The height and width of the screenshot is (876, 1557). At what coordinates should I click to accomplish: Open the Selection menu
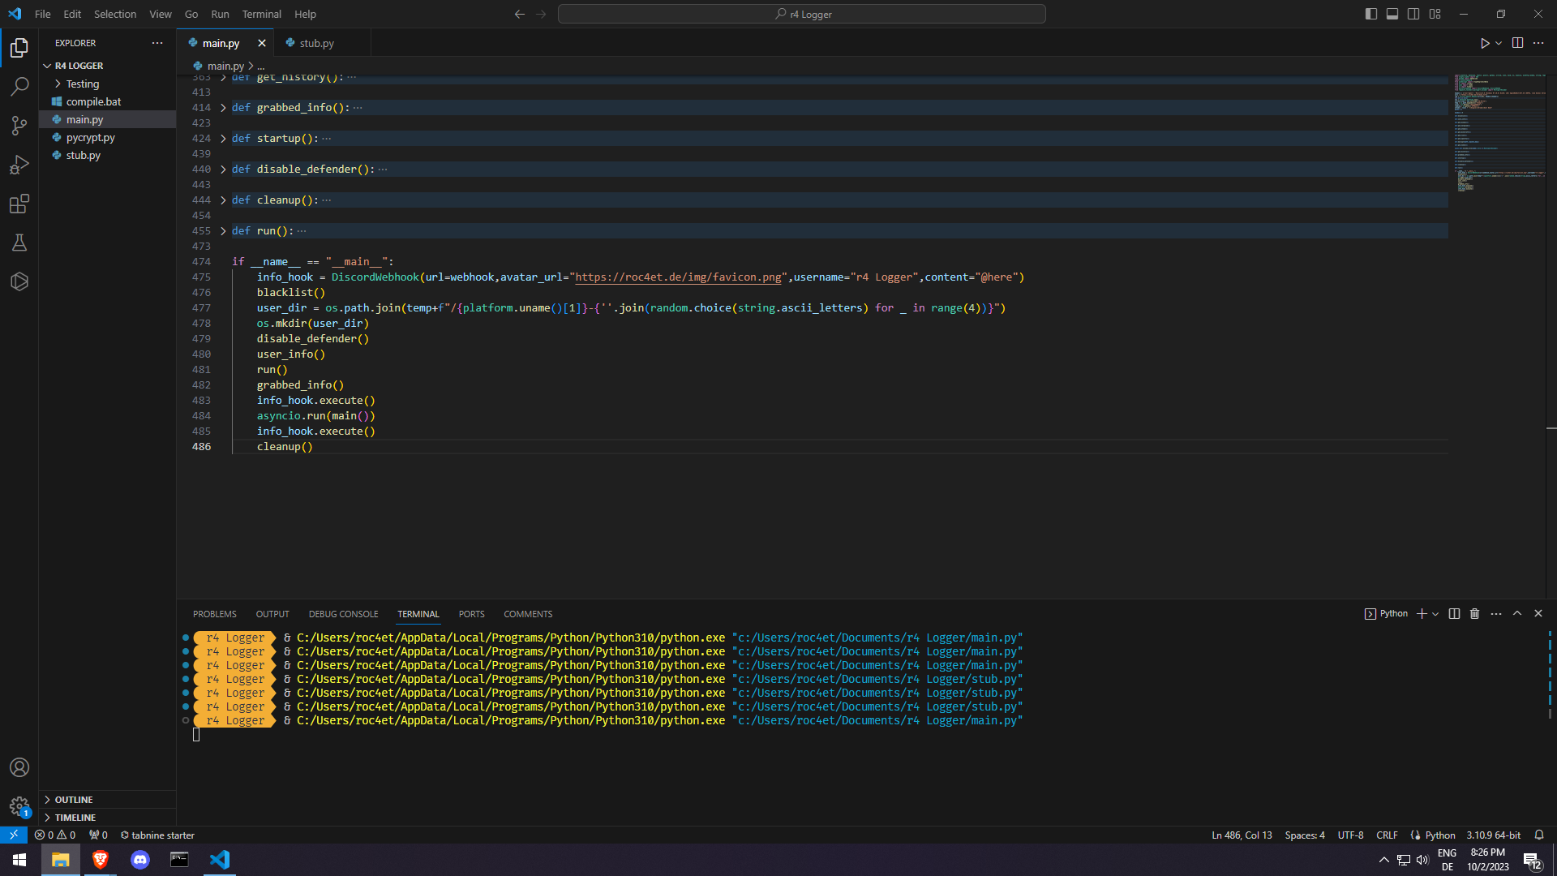tap(115, 14)
